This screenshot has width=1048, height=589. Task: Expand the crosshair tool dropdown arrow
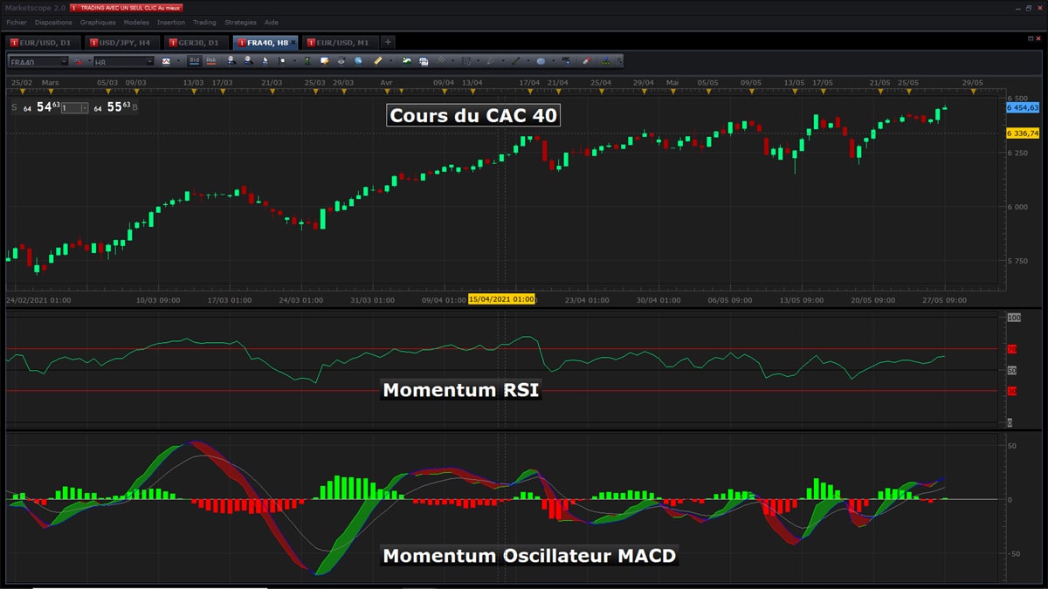click(x=293, y=61)
